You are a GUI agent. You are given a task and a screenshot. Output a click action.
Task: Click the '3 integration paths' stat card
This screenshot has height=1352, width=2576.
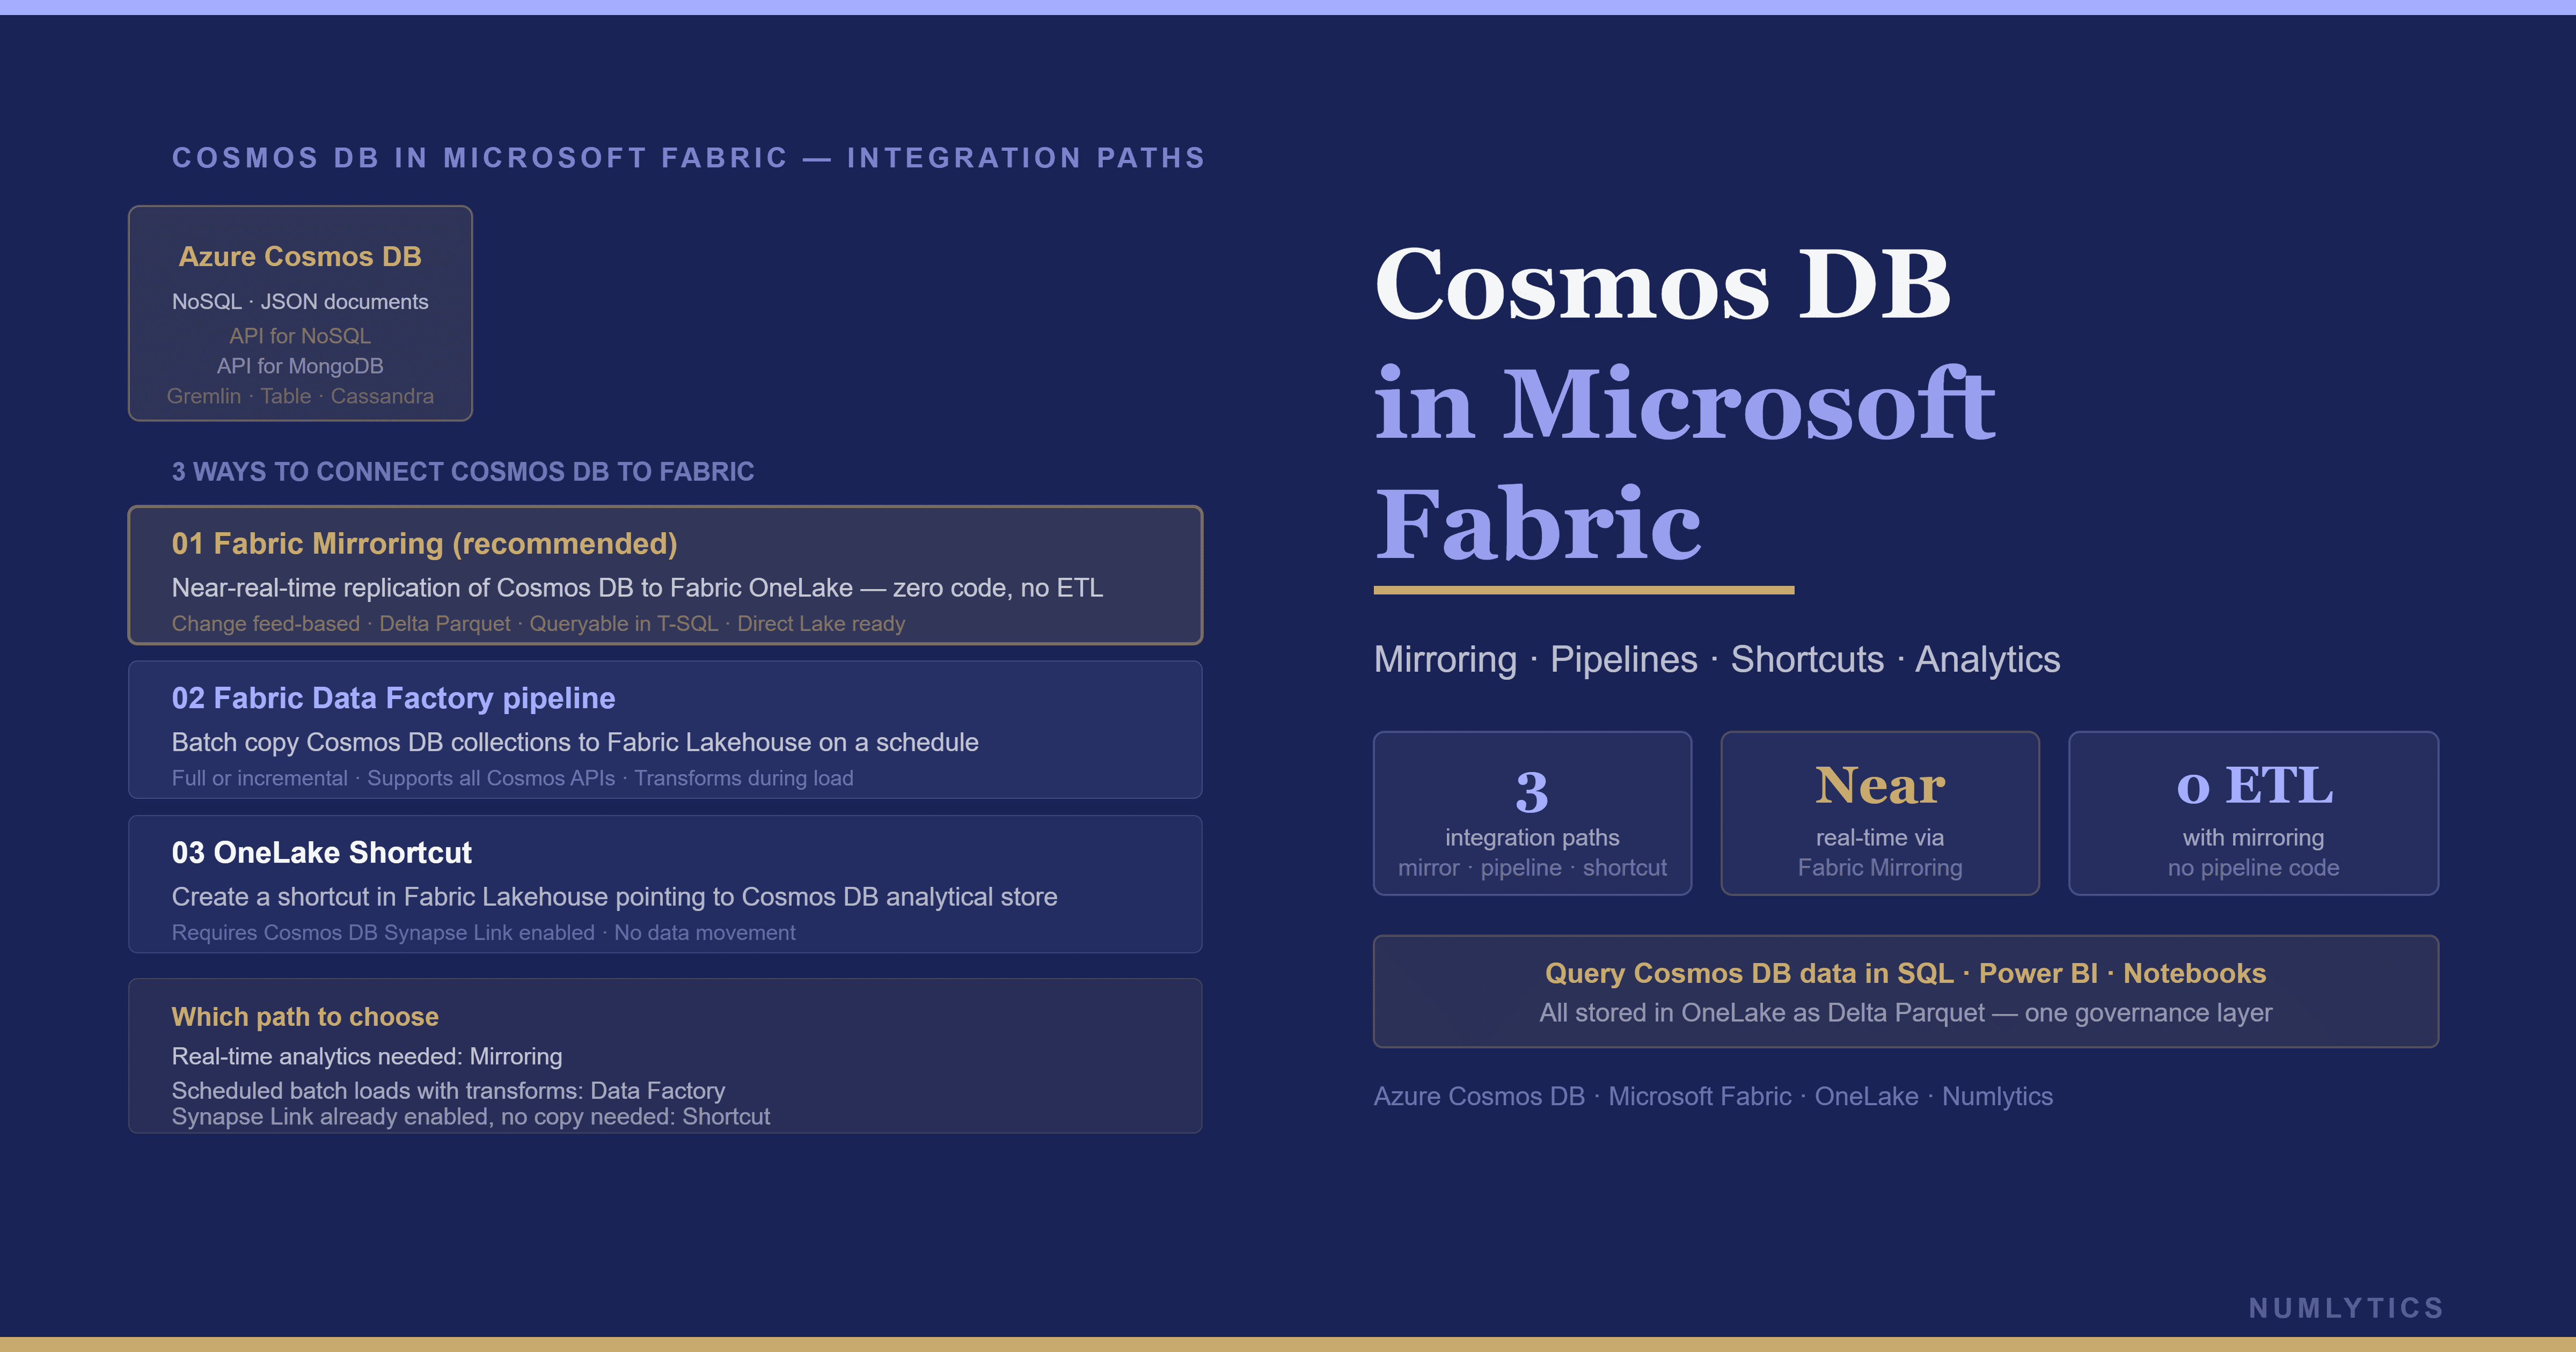pyautogui.click(x=1532, y=813)
